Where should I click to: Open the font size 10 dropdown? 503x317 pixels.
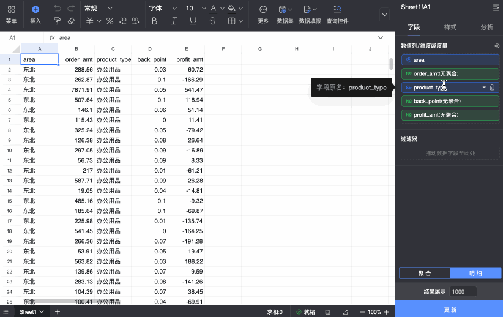[195, 8]
